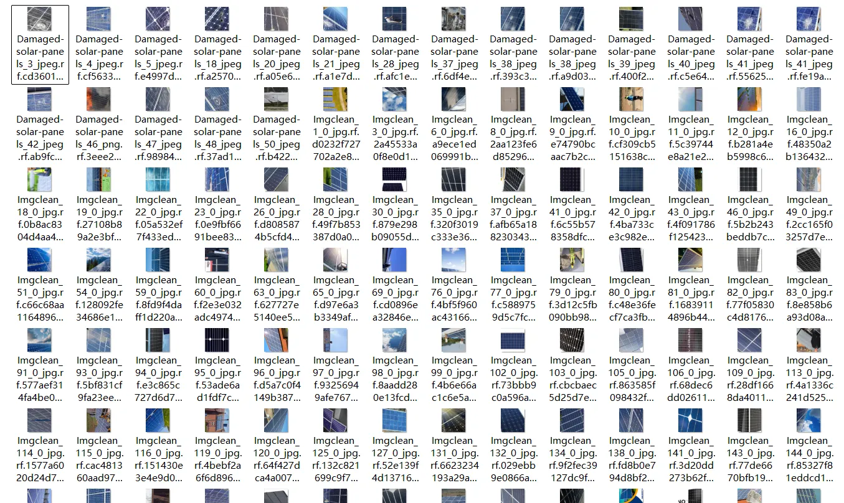
Task: Select the Imgclean_113_0_jpg thumbnail
Action: tap(809, 341)
